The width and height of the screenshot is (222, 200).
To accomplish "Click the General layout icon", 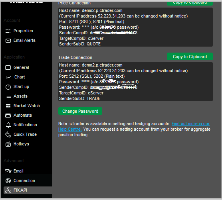I will click(8, 67).
